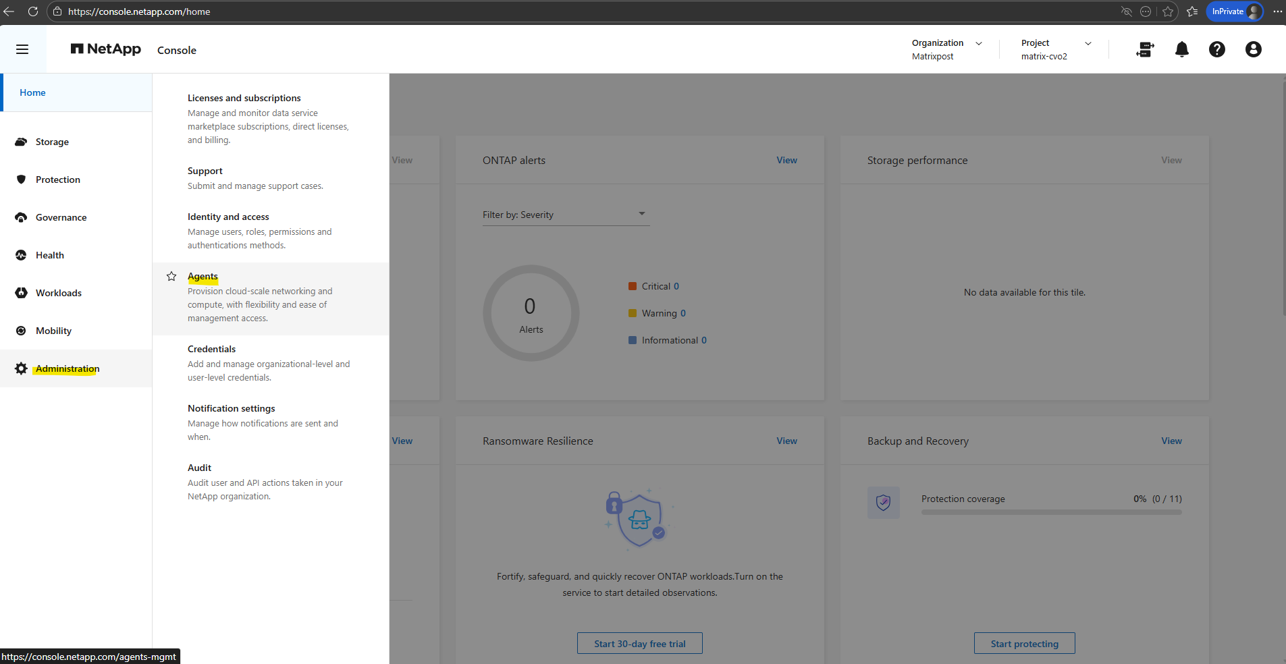The width and height of the screenshot is (1286, 664).
Task: Expand the Project matrix-cvo2 dropdown
Action: click(1088, 43)
